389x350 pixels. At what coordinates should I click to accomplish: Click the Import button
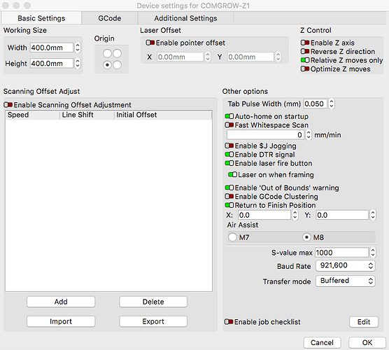[61, 321]
